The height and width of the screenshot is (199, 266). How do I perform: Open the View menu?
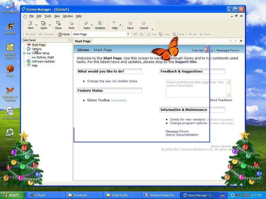pos(57,16)
